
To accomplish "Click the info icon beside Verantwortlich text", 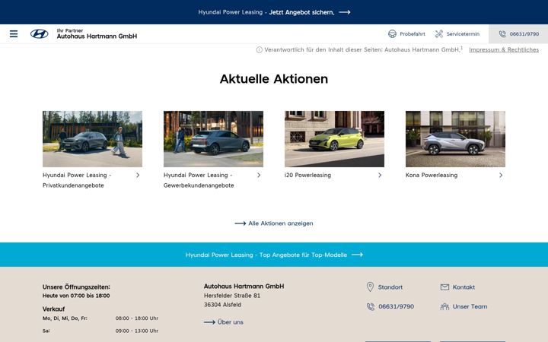I will (x=259, y=50).
